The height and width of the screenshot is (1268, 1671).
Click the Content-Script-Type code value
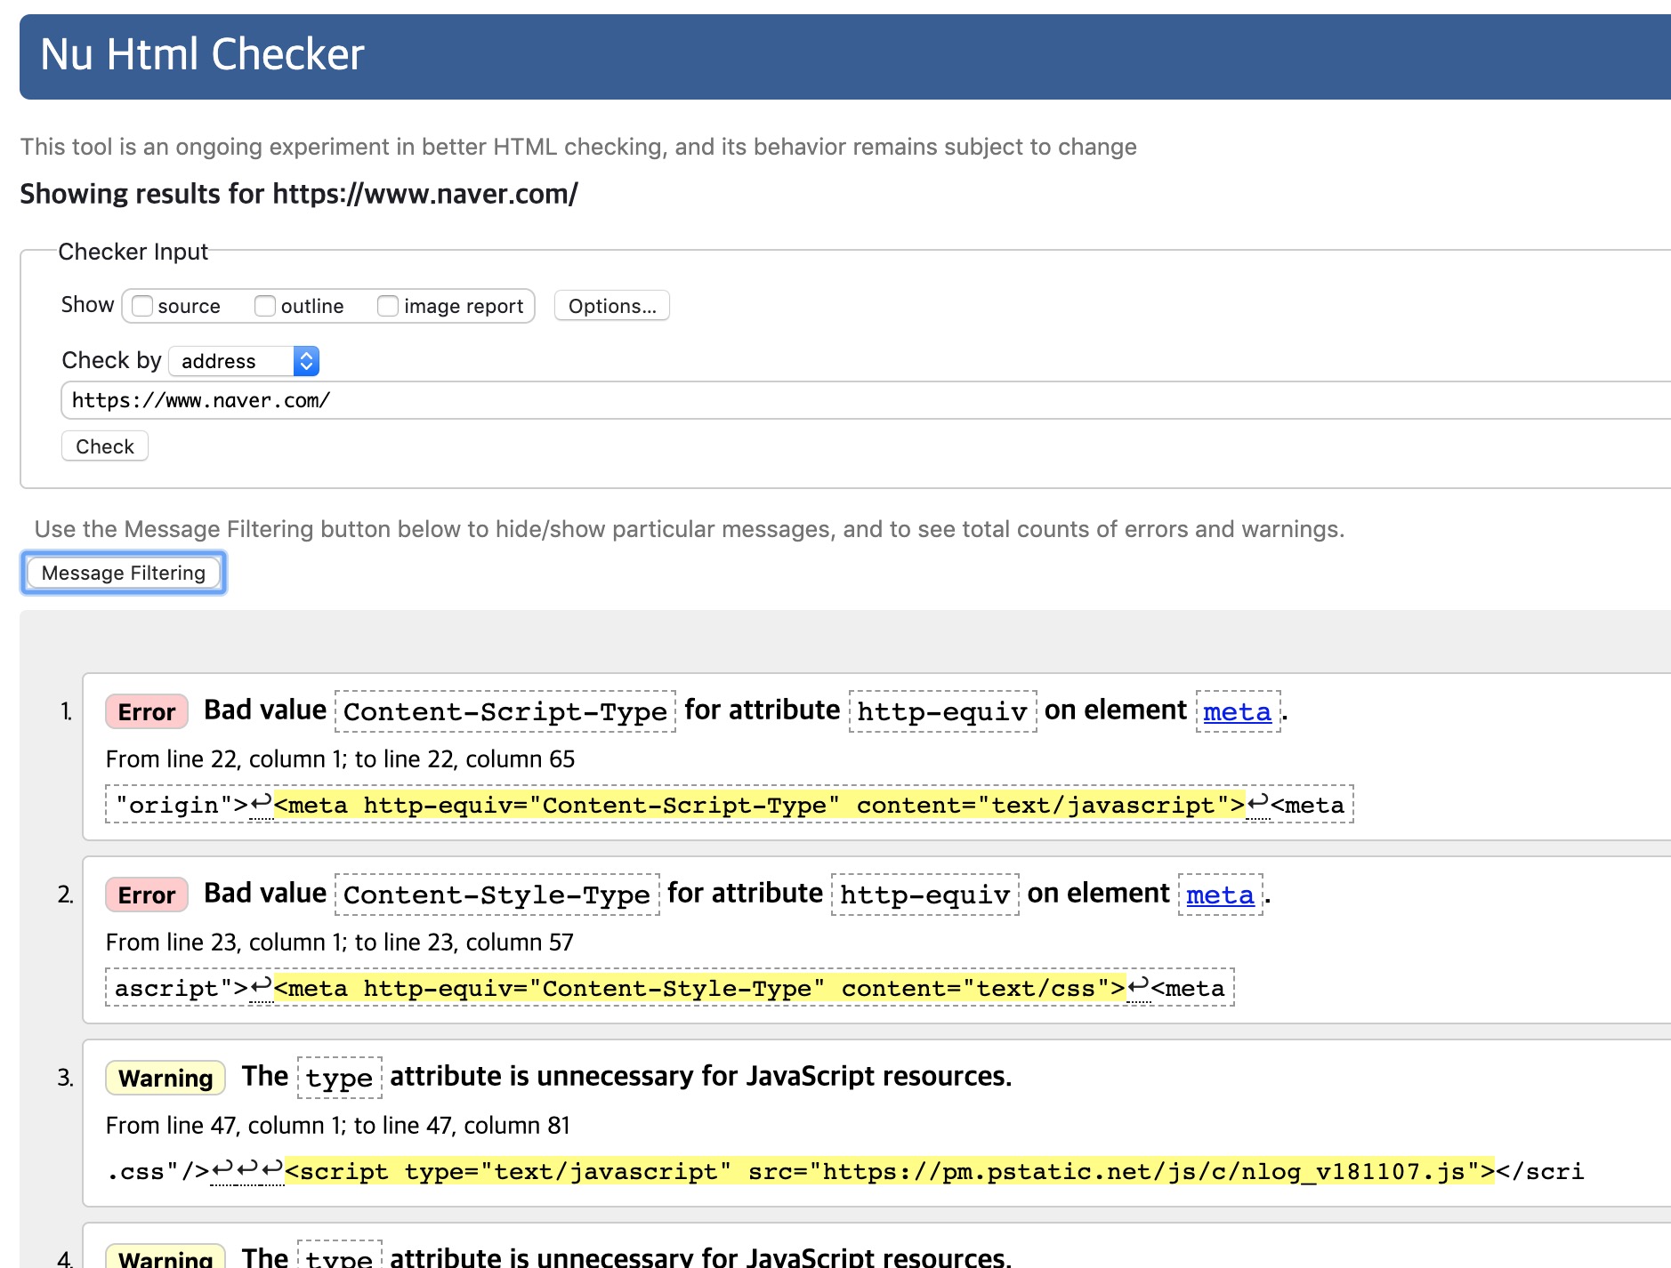click(x=505, y=711)
